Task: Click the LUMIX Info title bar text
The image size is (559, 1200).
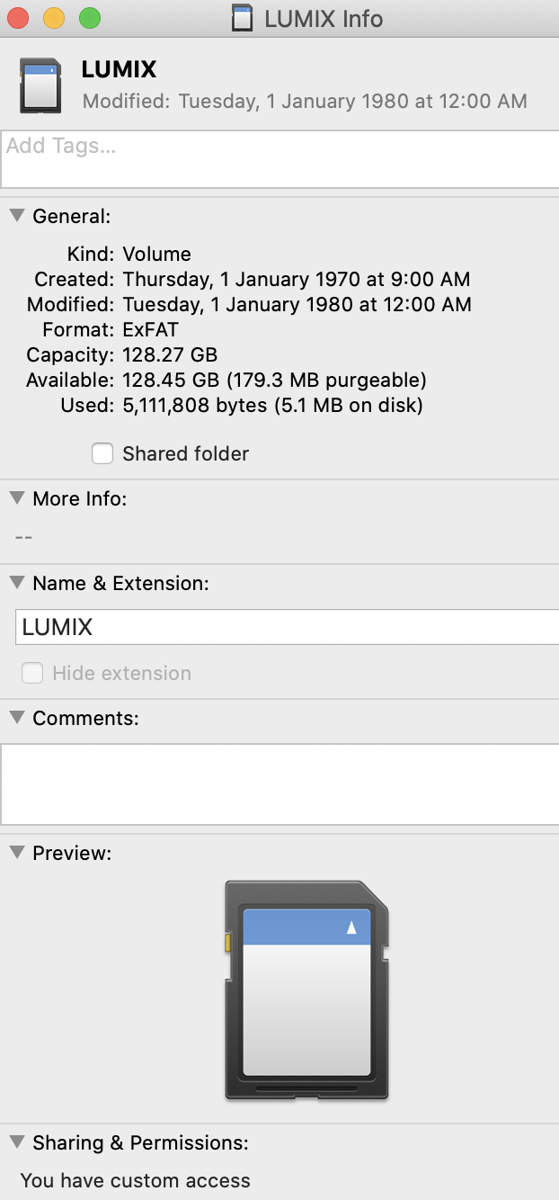Action: click(324, 18)
